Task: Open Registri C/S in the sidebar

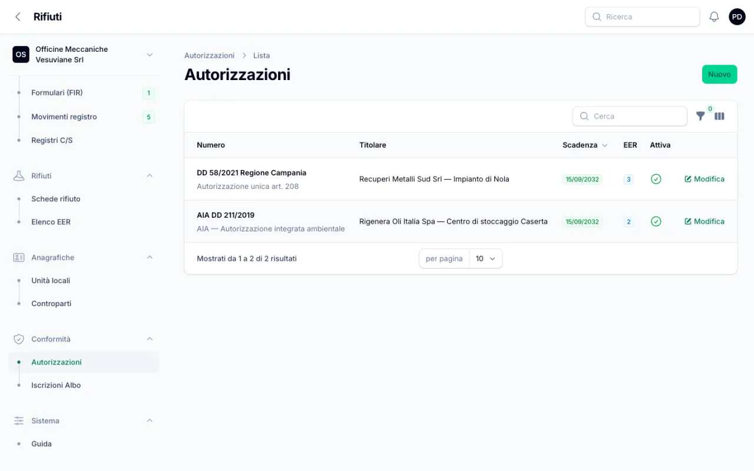Action: point(84,141)
